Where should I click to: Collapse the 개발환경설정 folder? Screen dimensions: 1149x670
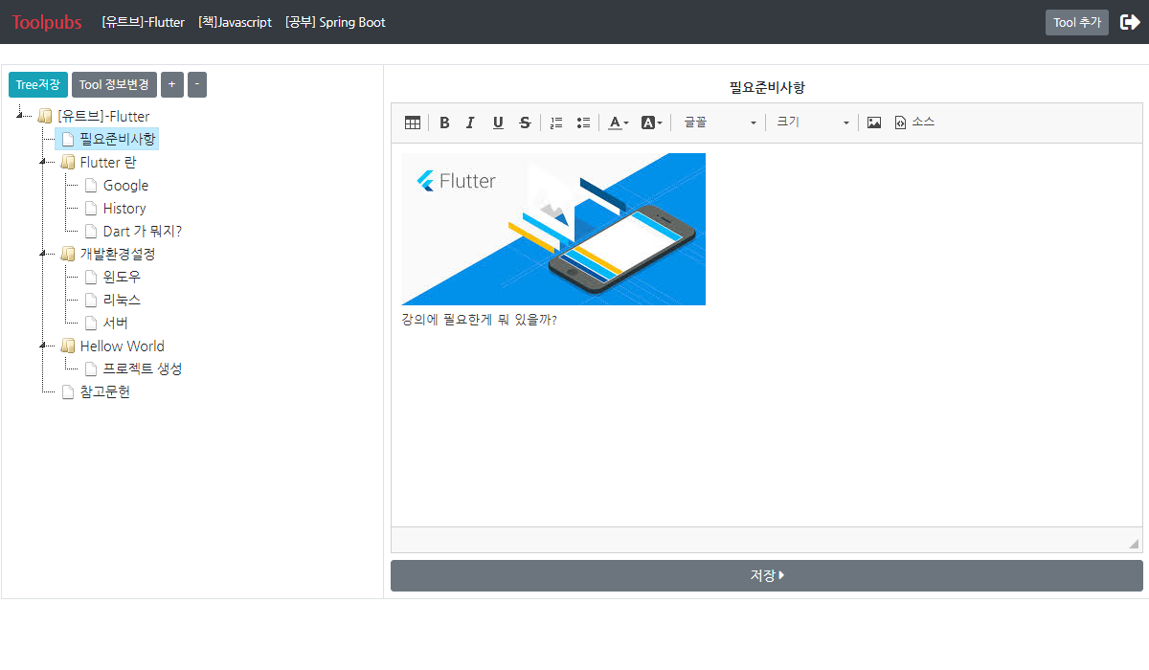coord(43,255)
